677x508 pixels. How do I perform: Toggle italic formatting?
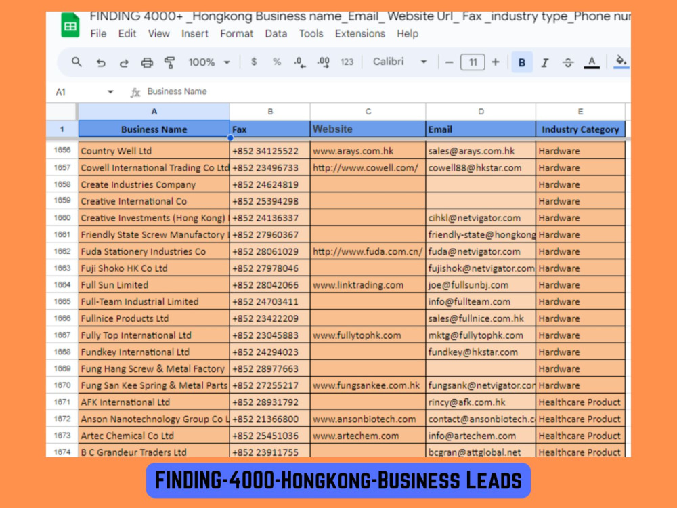(x=545, y=62)
